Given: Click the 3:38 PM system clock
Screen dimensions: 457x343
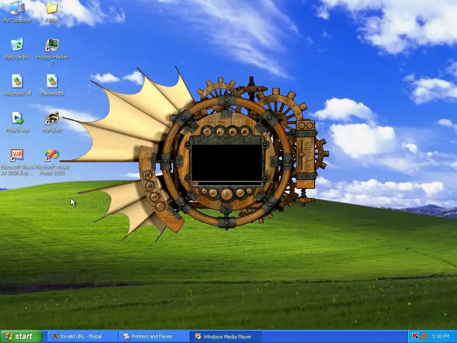Looking at the screenshot, I should 440,336.
